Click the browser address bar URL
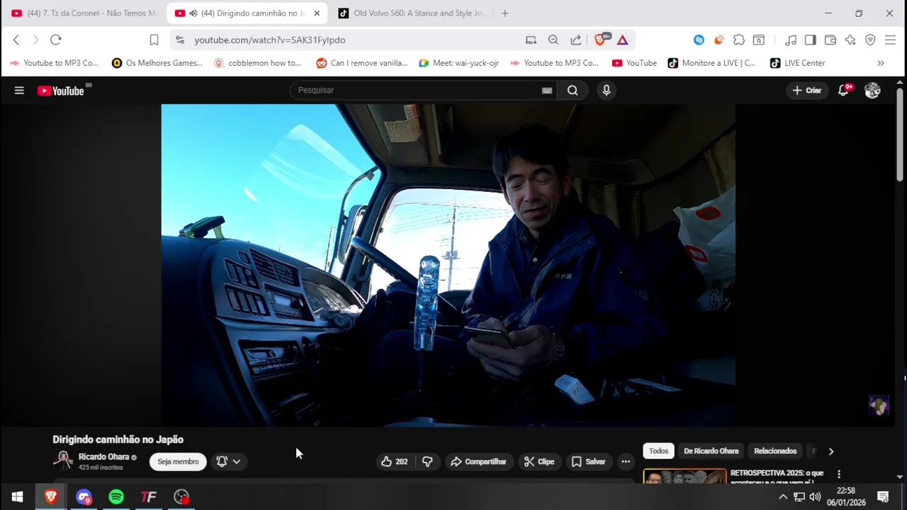This screenshot has width=907, height=510. [270, 40]
